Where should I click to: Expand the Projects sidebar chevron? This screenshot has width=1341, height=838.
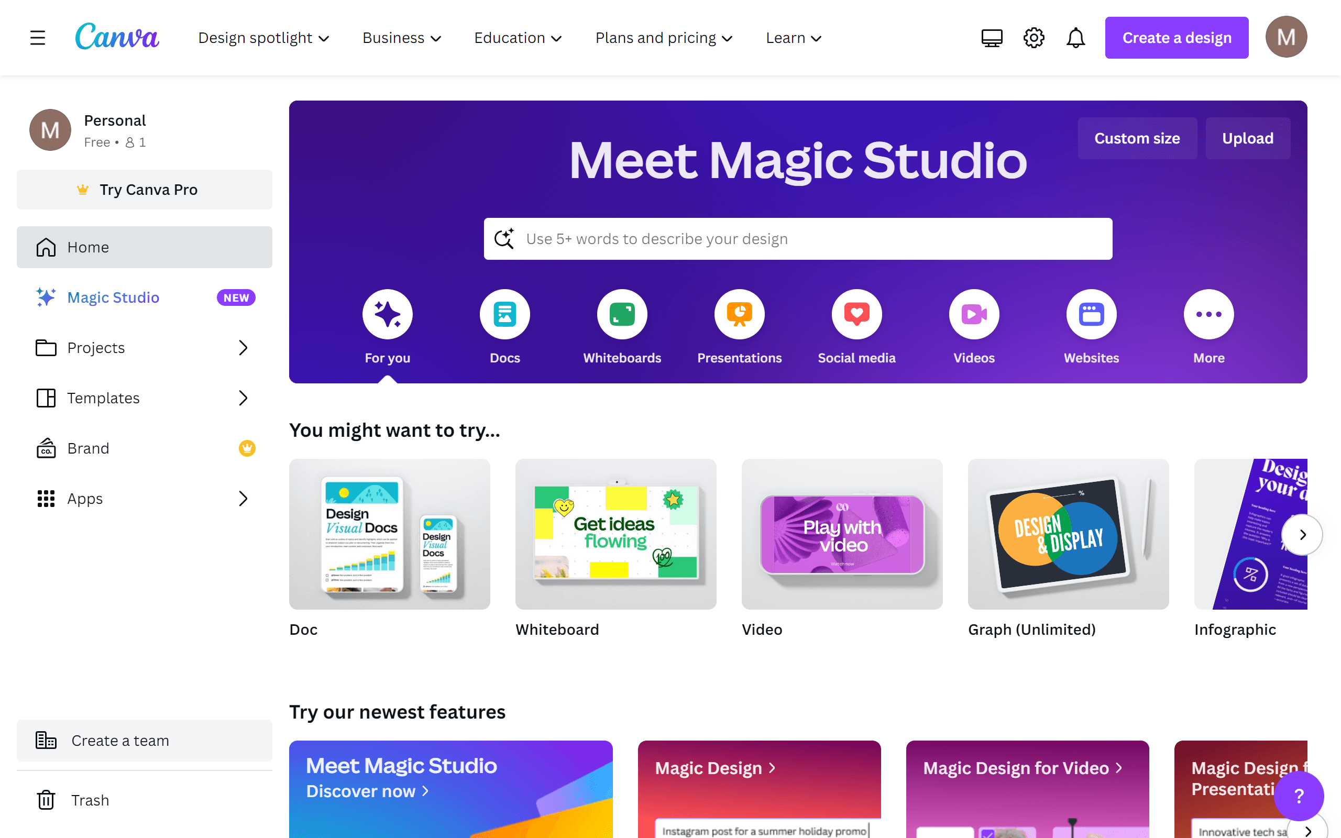[x=243, y=347]
